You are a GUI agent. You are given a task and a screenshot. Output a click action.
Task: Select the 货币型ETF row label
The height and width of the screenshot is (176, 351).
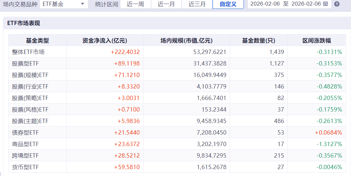click(25, 167)
